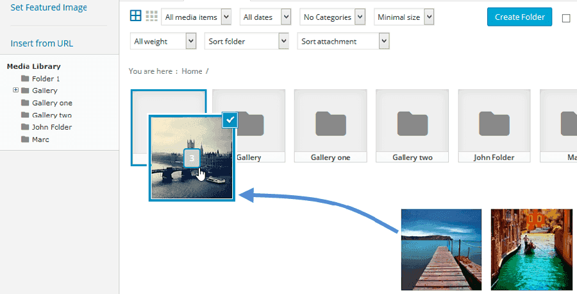The image size is (577, 294).
Task: Open the Gallery two folder tile
Action: pos(412,126)
